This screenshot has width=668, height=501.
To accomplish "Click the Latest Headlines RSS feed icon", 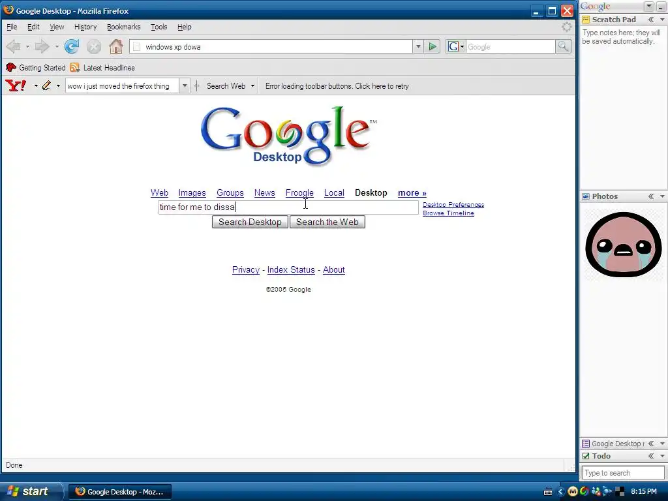I will [x=74, y=67].
